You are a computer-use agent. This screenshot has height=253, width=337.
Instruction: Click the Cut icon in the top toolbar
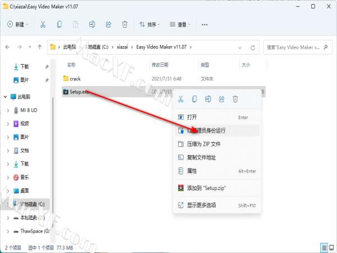[x=43, y=24]
